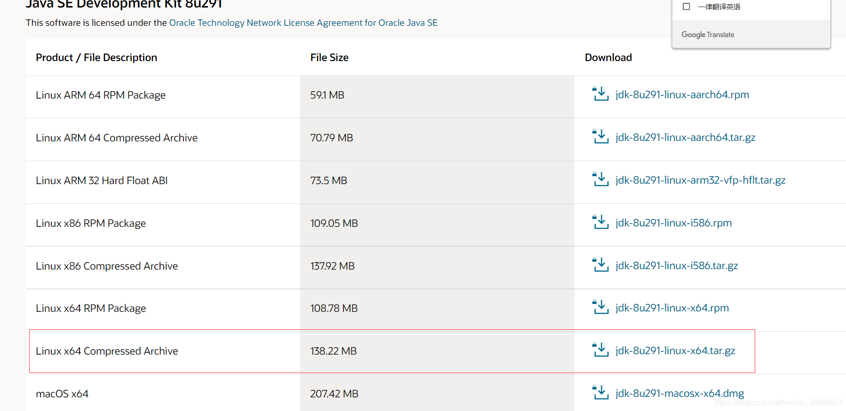This screenshot has height=411, width=846.
Task: Click the 207.42 MB file size cell
Action: 437,393
